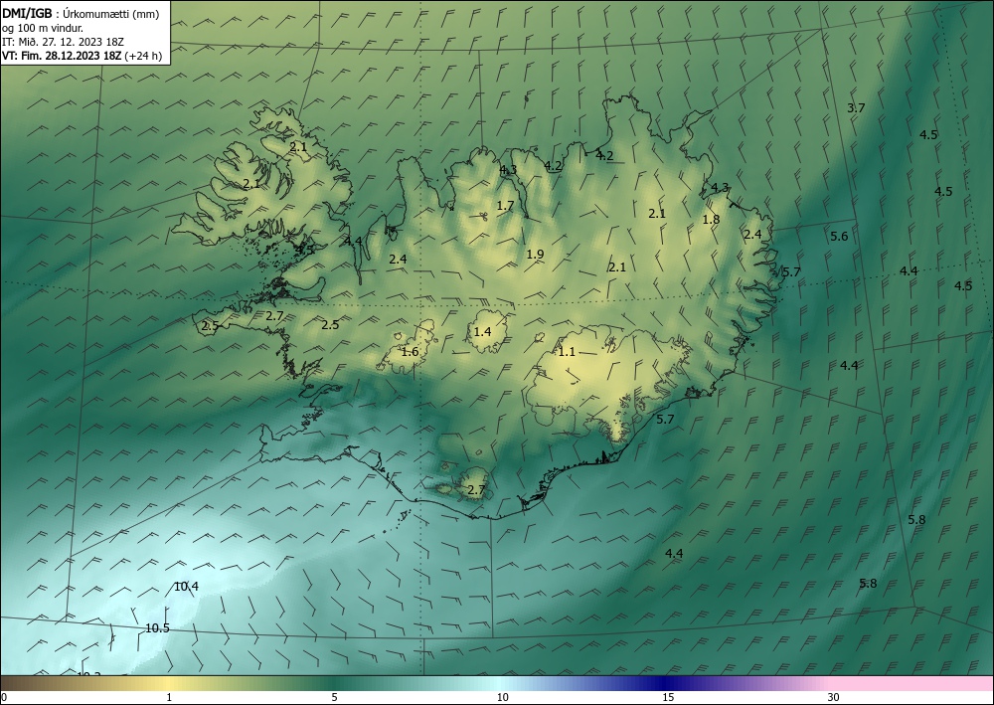
Task: Click the 10.4 value in the southwest sea
Action: 187,587
